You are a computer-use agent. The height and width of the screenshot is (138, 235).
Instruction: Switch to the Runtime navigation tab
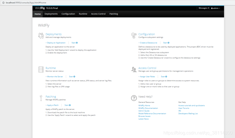click(83, 14)
